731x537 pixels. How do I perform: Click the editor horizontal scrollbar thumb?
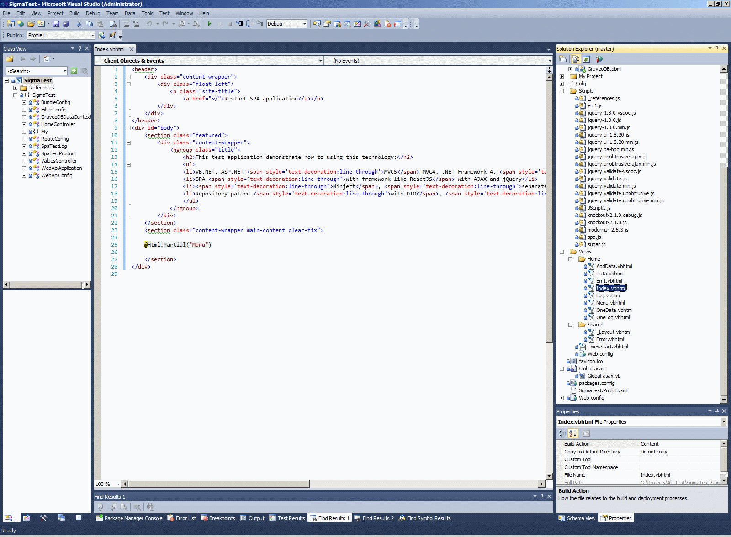click(x=218, y=484)
